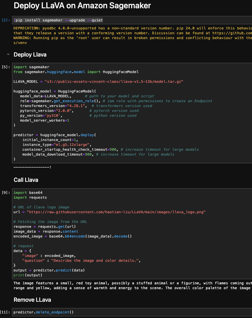The height and width of the screenshot is (318, 252).
Task: Select the predictor.delete_endpoint() cell
Action: click(x=132, y=312)
